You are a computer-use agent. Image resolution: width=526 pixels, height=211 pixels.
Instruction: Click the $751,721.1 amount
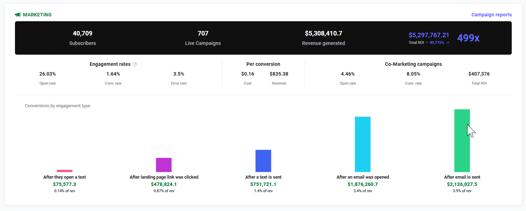(263, 184)
